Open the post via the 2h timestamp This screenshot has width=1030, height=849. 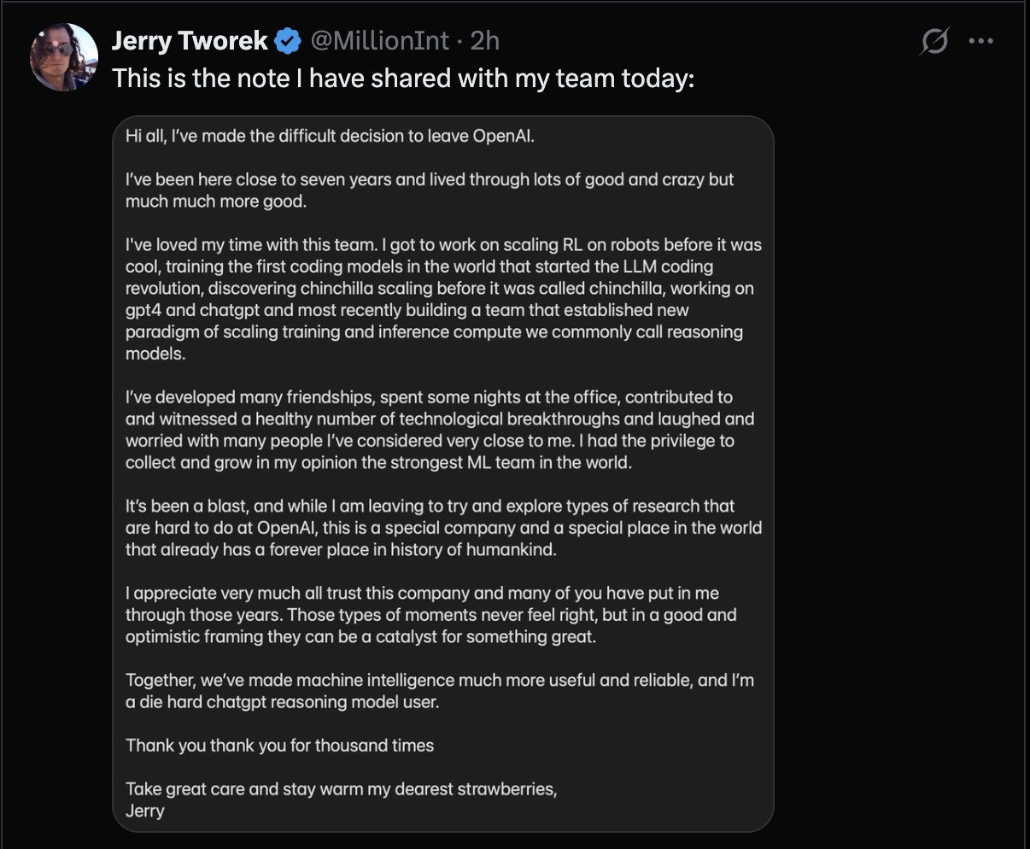485,40
